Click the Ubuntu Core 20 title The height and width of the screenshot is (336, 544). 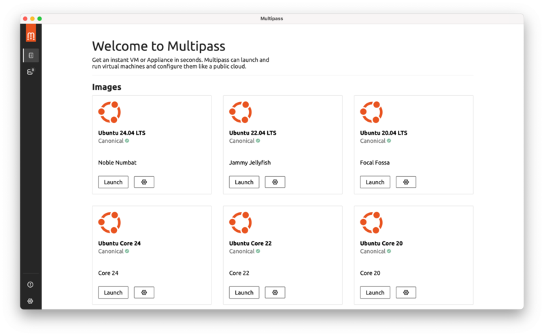tap(381, 243)
